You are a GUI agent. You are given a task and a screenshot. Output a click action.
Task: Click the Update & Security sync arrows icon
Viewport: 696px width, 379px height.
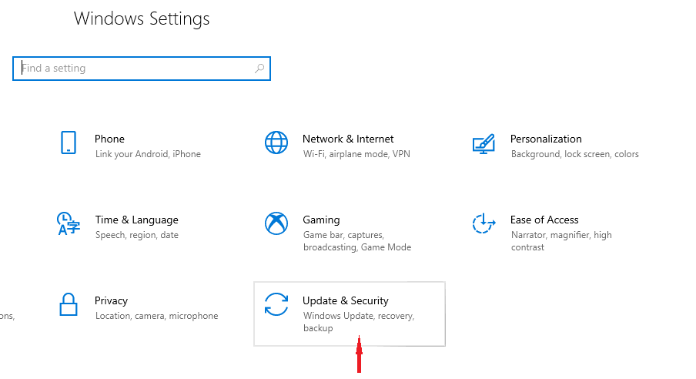pyautogui.click(x=276, y=304)
